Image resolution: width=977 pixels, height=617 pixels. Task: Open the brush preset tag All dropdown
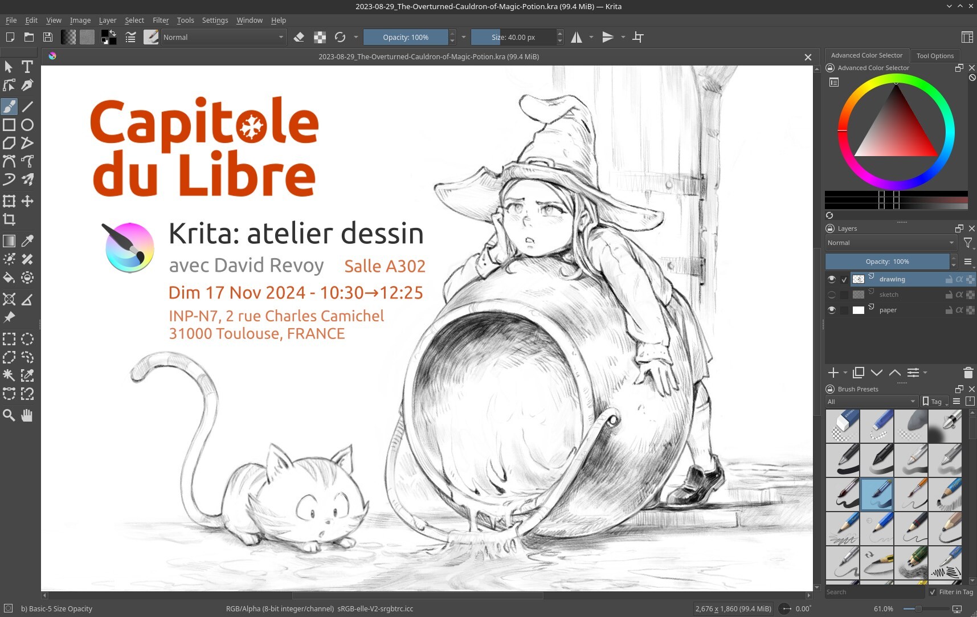(x=872, y=402)
